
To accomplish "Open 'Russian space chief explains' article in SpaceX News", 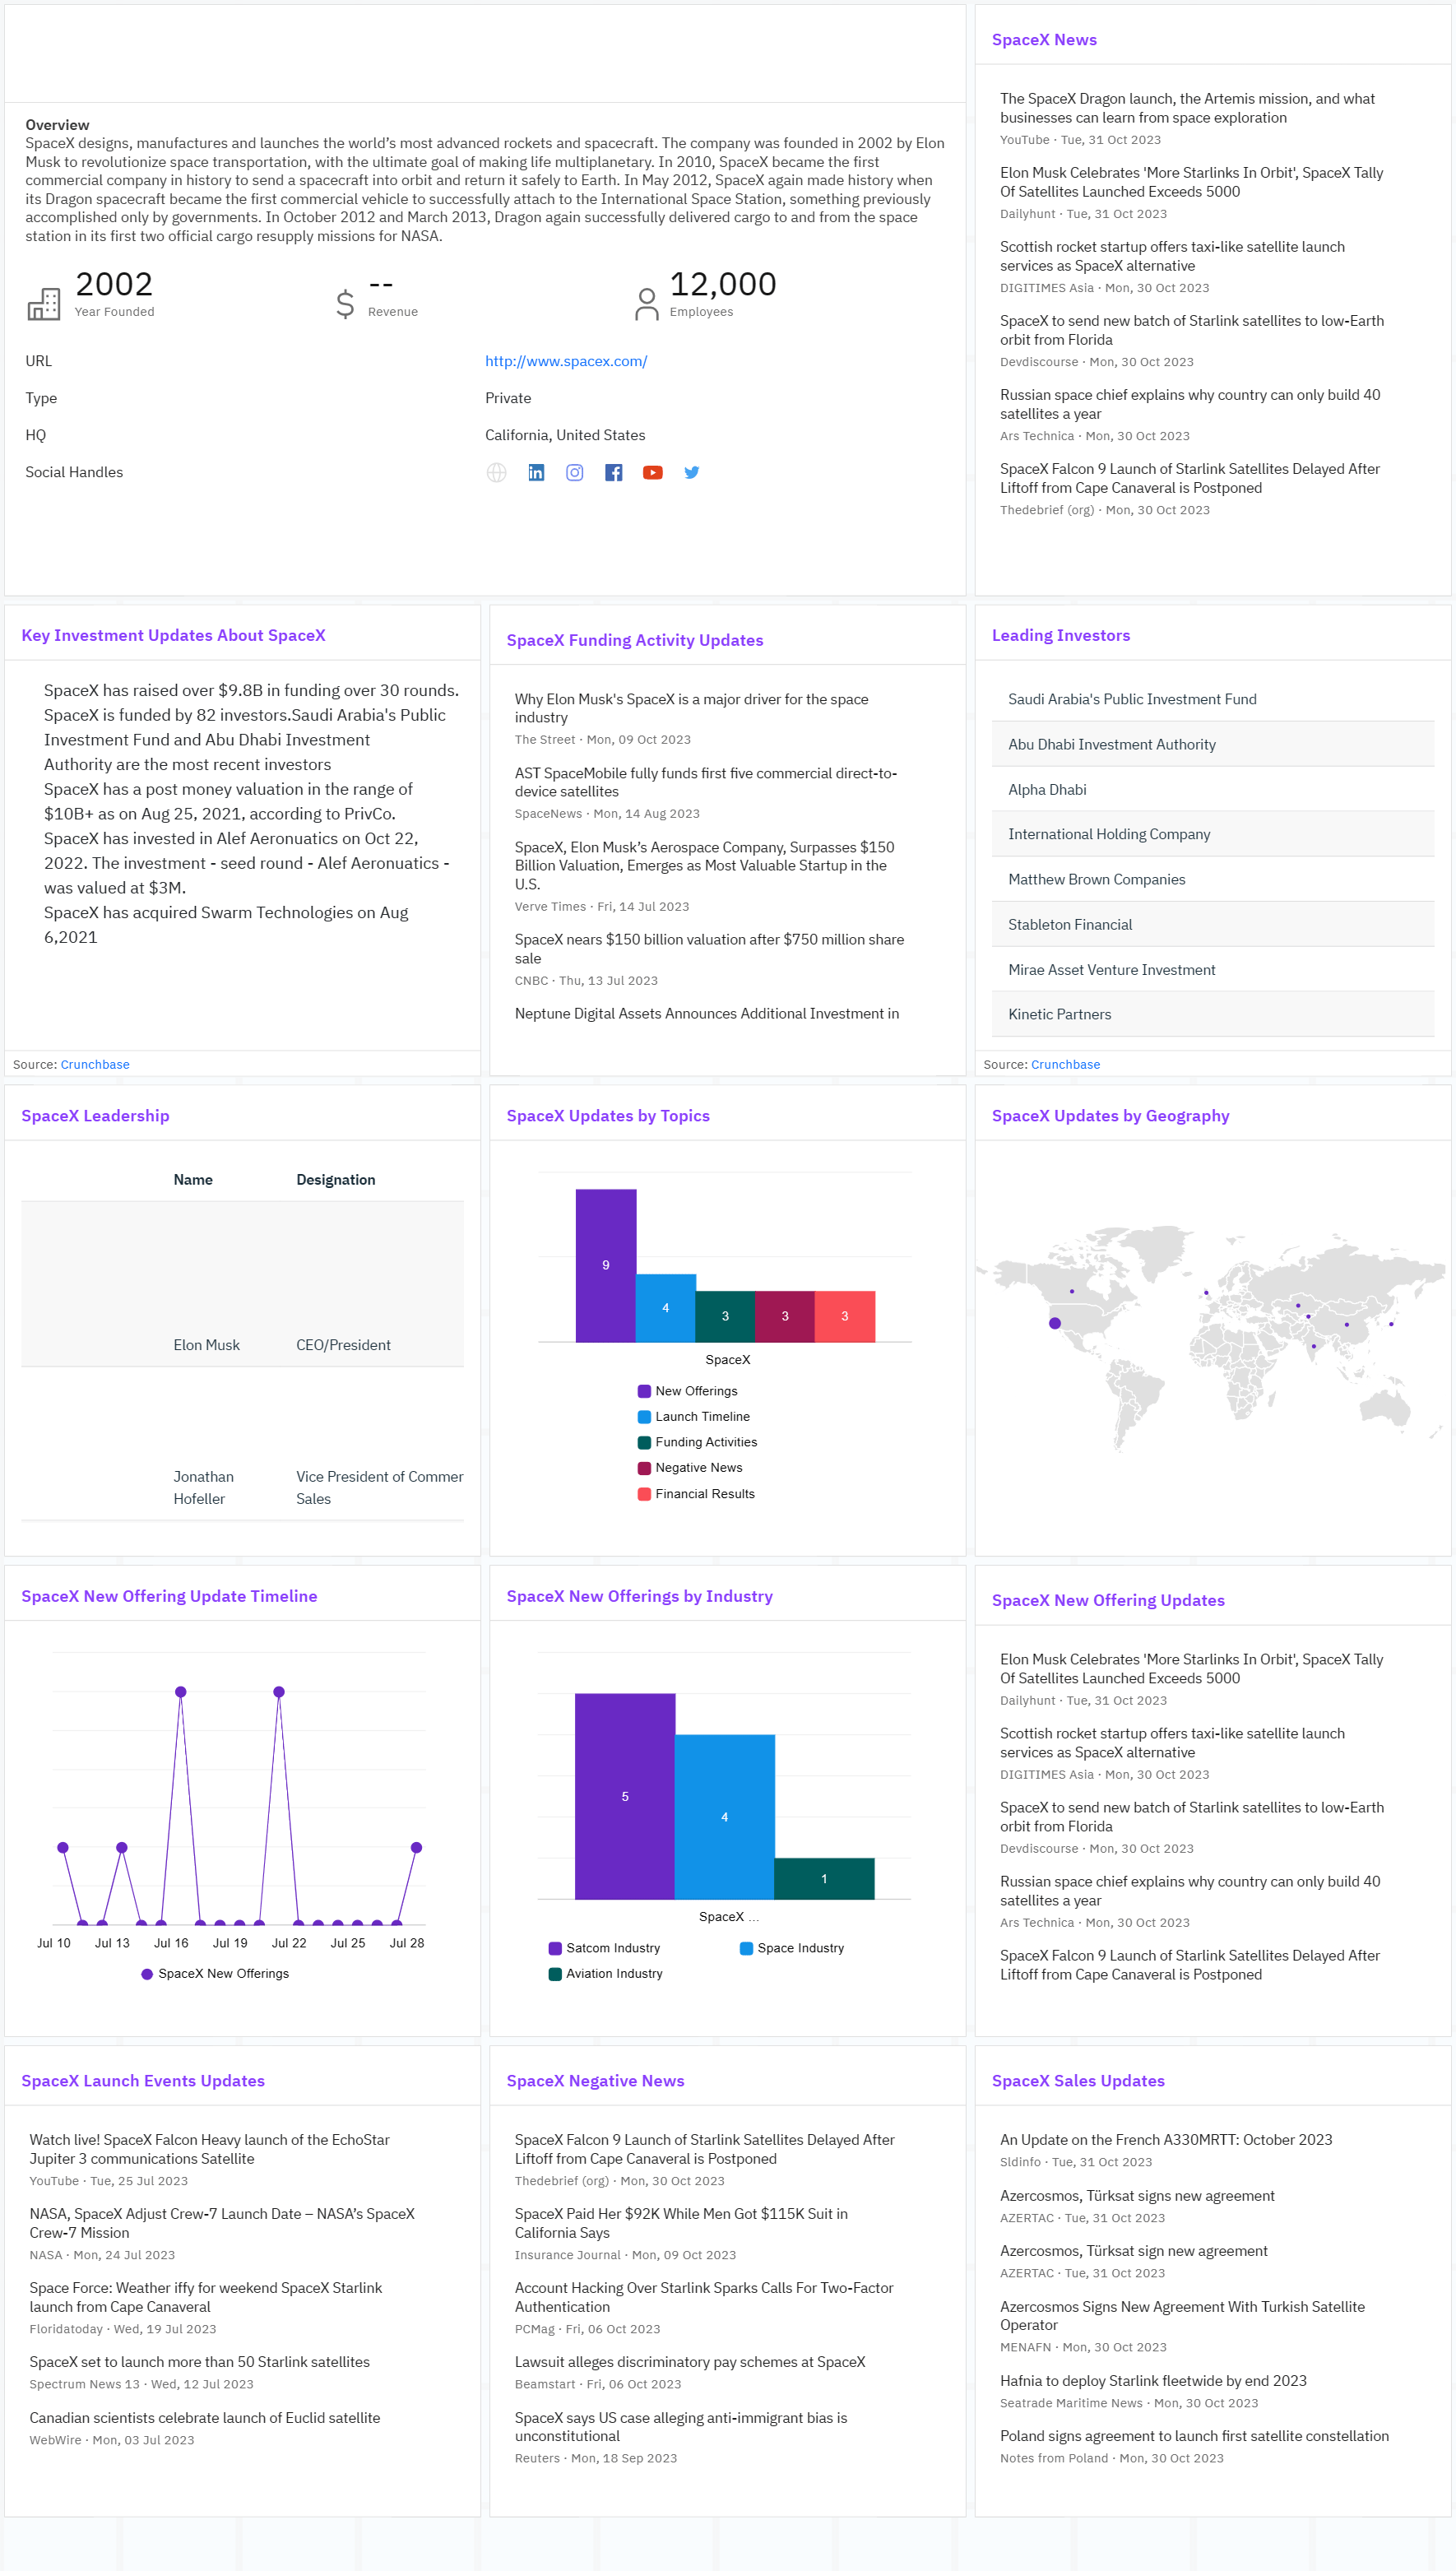I will point(1190,404).
